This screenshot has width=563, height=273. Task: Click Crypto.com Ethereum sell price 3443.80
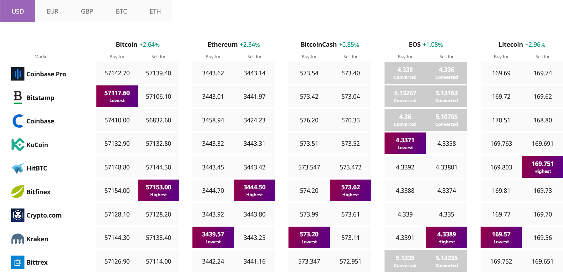click(x=255, y=214)
